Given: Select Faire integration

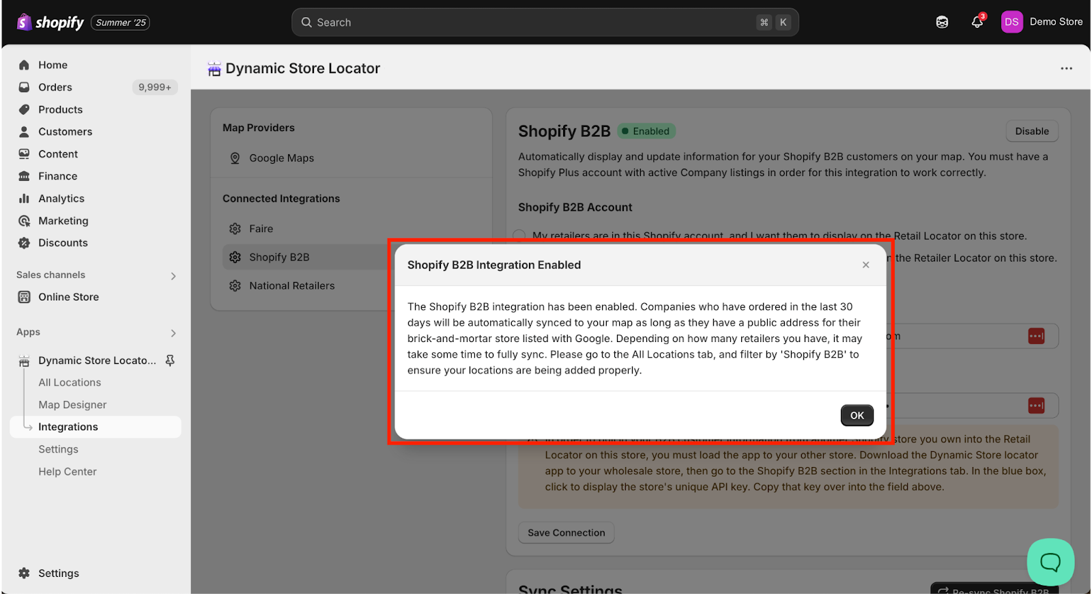Looking at the screenshot, I should point(261,229).
